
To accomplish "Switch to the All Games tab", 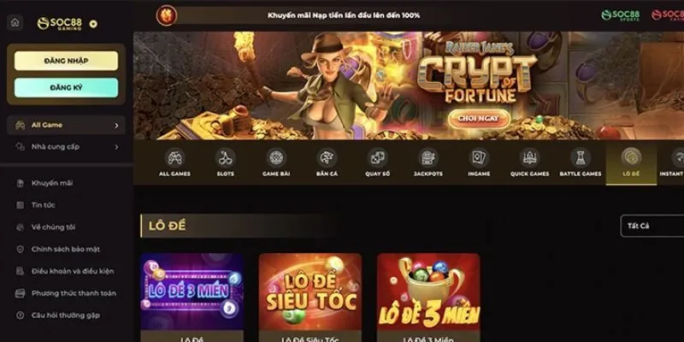I will [174, 162].
